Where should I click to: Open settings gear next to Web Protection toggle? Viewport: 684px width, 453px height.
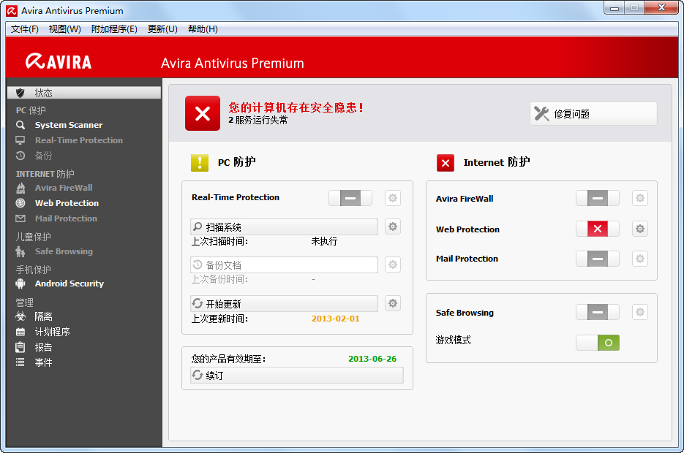click(639, 229)
